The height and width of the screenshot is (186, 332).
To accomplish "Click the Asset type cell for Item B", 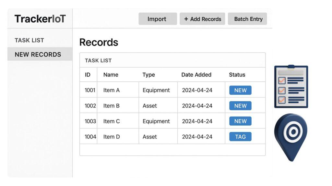I will [150, 106].
